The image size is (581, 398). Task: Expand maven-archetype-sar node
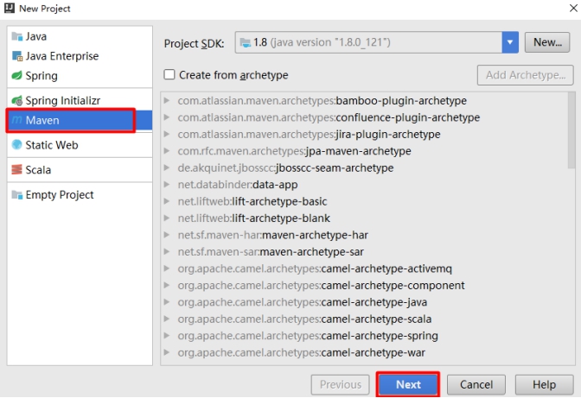click(167, 251)
